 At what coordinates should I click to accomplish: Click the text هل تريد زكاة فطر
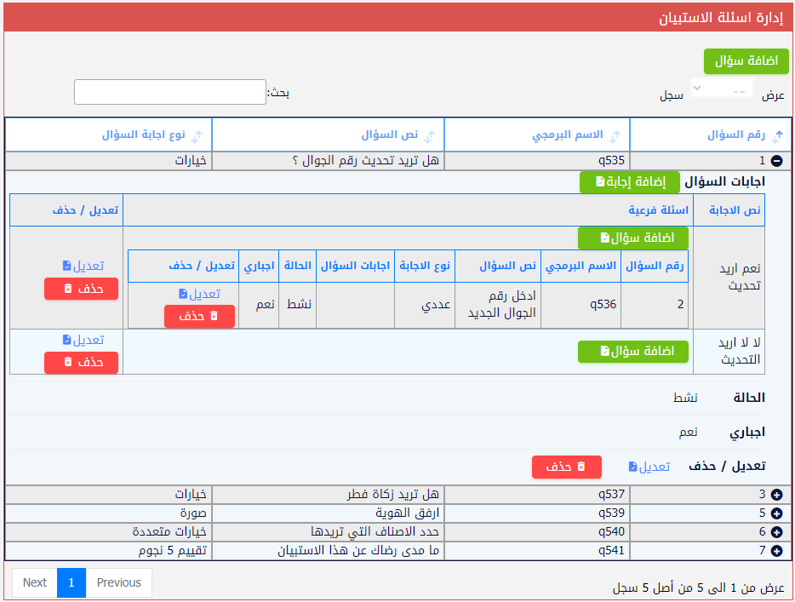tap(393, 495)
